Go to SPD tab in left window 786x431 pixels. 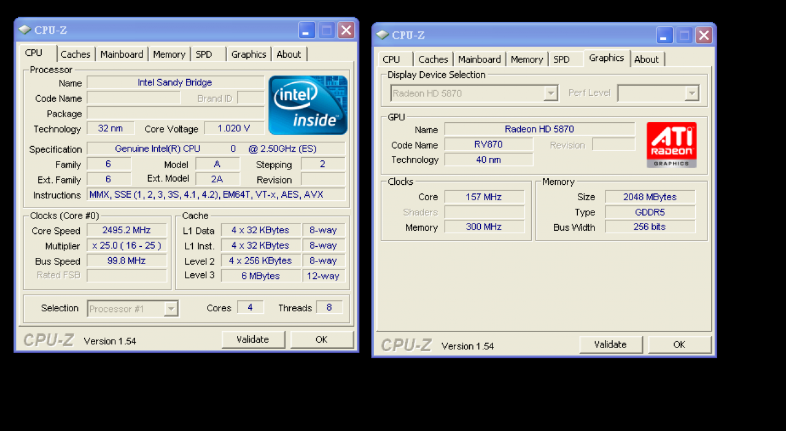pyautogui.click(x=204, y=54)
